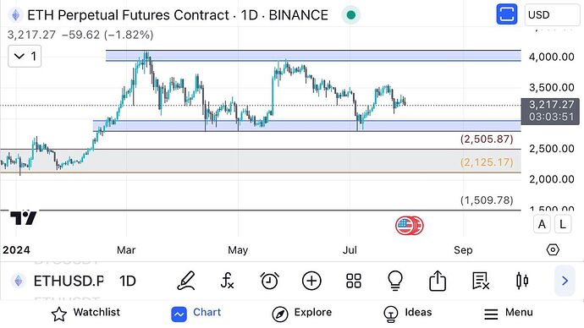The image size is (584, 328).
Task: Change the candlestick chart type
Action: 522,281
